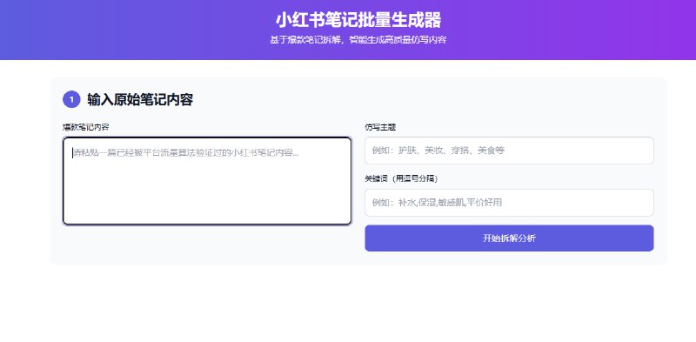Image resolution: width=696 pixels, height=342 pixels.
Task: Click the 仿写主题 field label
Action: (380, 127)
